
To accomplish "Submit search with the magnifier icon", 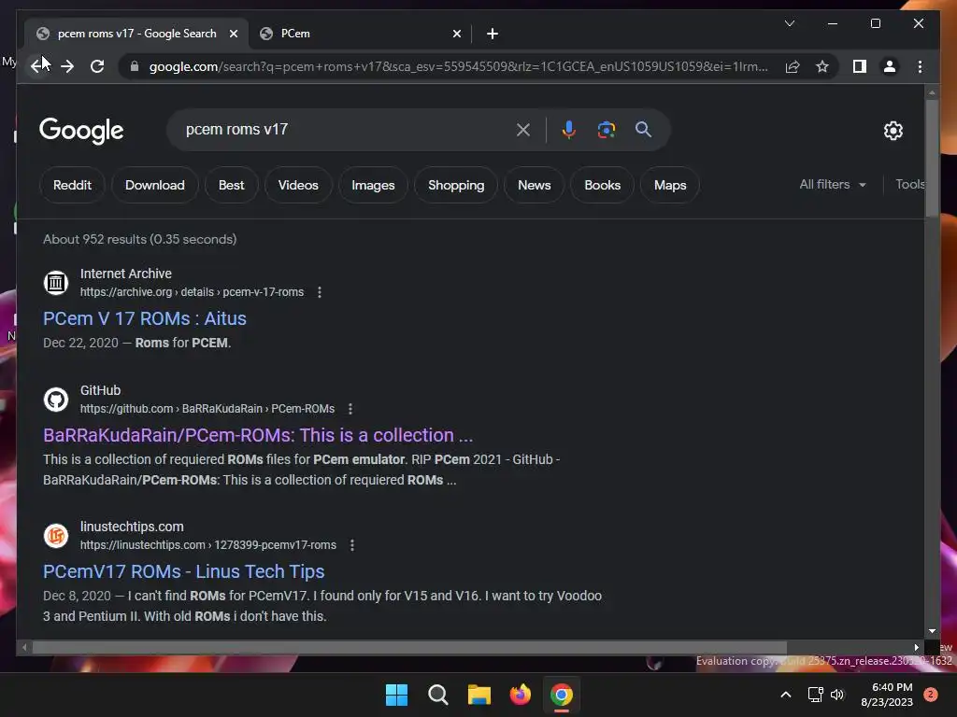I will 643,129.
